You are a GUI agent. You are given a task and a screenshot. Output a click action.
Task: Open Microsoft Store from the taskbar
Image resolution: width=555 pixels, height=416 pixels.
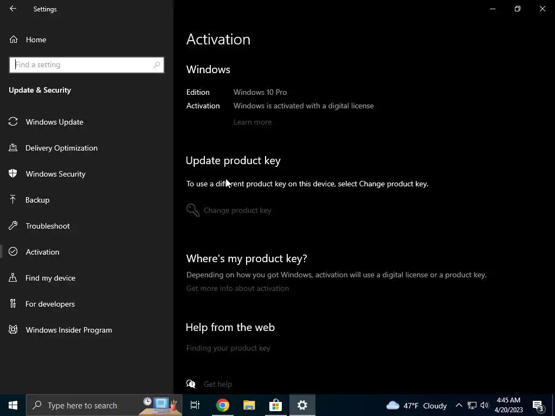point(275,405)
